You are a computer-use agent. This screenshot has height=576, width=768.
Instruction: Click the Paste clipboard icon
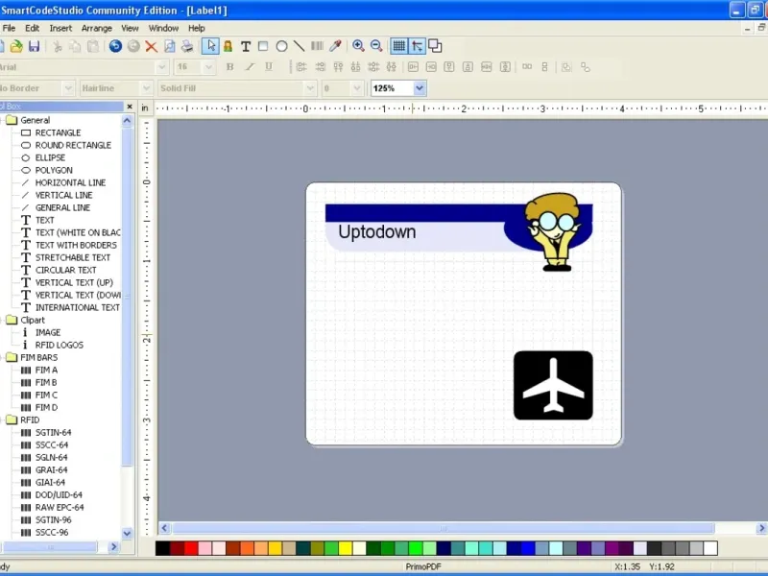92,46
